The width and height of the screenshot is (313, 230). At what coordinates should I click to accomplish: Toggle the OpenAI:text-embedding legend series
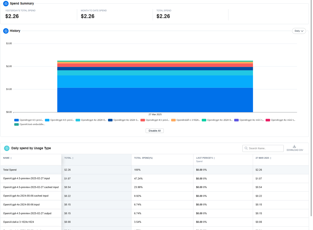(x=29, y=125)
